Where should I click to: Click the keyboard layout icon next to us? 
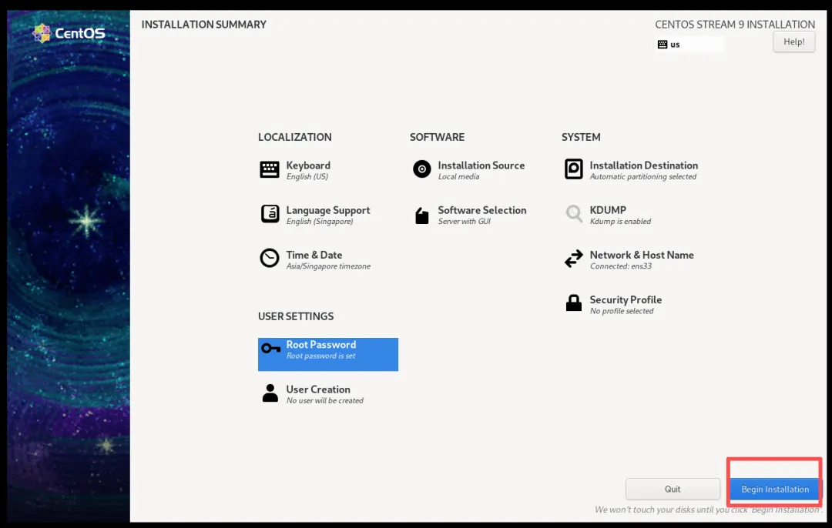tap(663, 45)
